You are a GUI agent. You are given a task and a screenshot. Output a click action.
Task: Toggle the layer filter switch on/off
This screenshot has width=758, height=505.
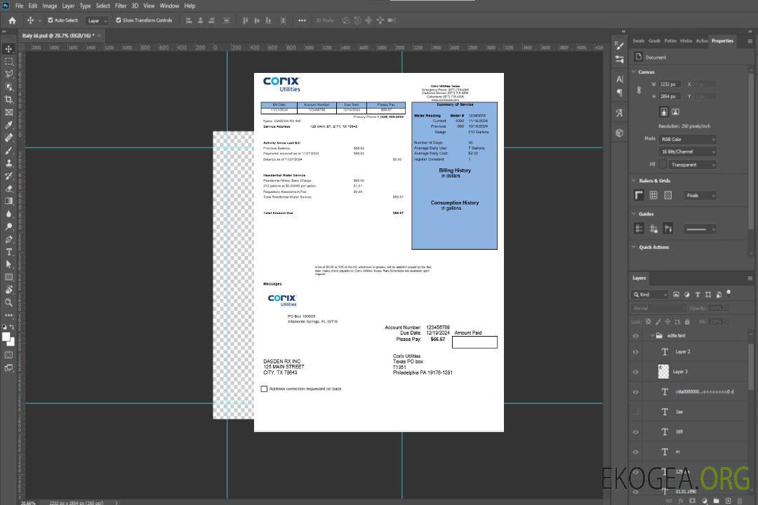pyautogui.click(x=729, y=293)
